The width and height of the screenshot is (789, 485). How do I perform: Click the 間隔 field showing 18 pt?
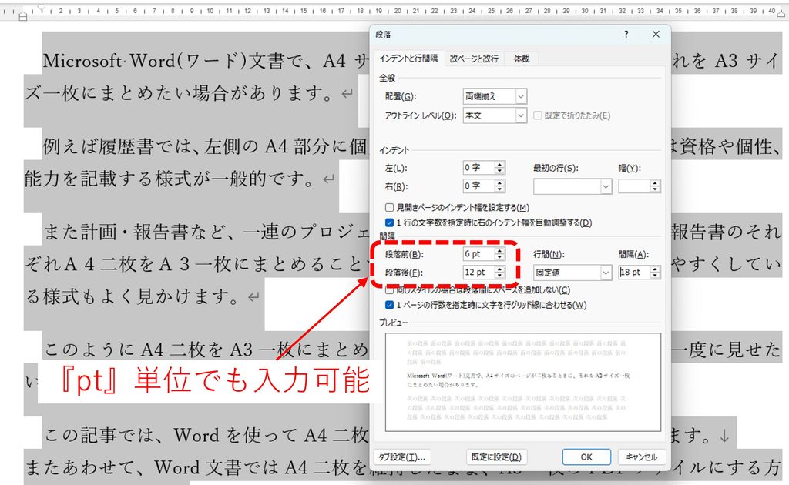(x=634, y=273)
